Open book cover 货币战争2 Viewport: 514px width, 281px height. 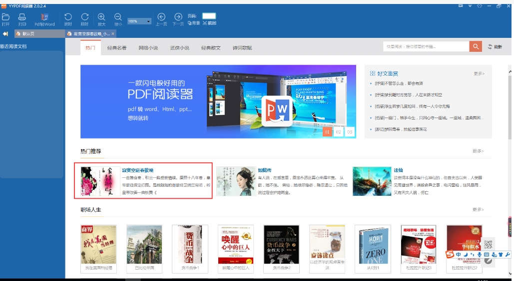[281, 244]
